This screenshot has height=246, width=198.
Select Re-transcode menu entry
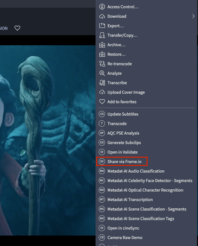[146, 64]
